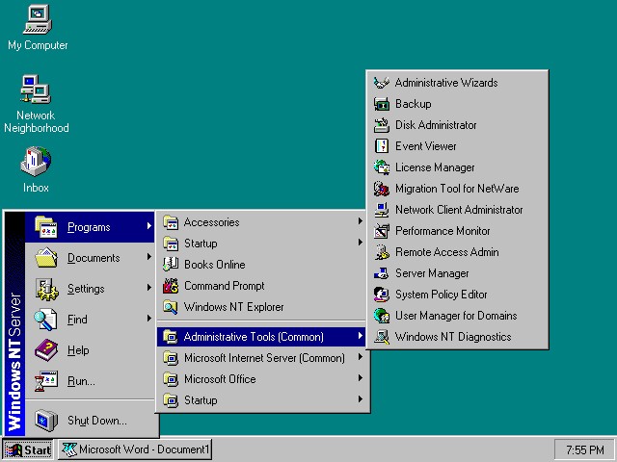Click the Shut Down monitor icon
The image size is (617, 462).
click(x=46, y=421)
